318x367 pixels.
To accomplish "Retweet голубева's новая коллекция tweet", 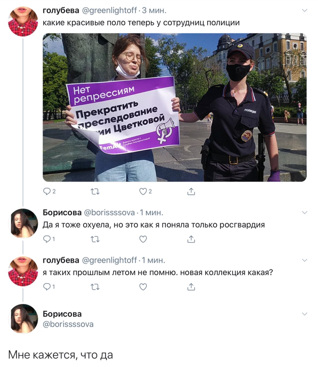I will (95, 287).
